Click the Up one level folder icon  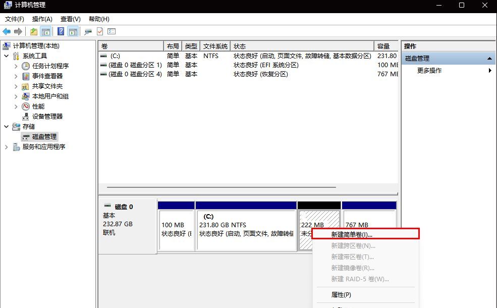coord(34,31)
